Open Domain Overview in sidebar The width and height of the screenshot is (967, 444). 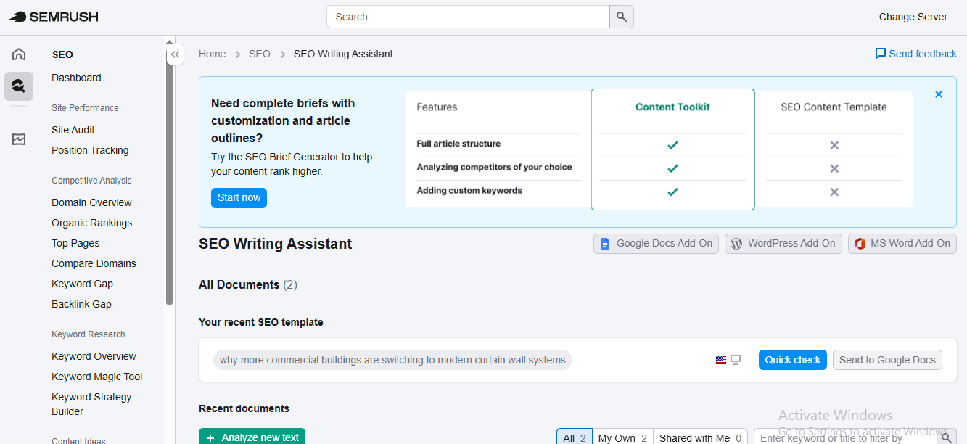coord(91,202)
